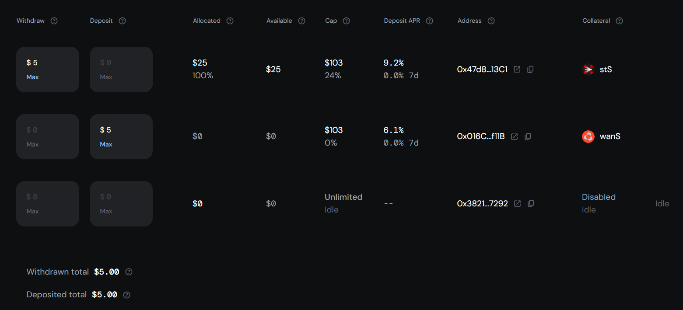
Task: Copy the wanS address 0x016C...f11B
Action: point(527,136)
